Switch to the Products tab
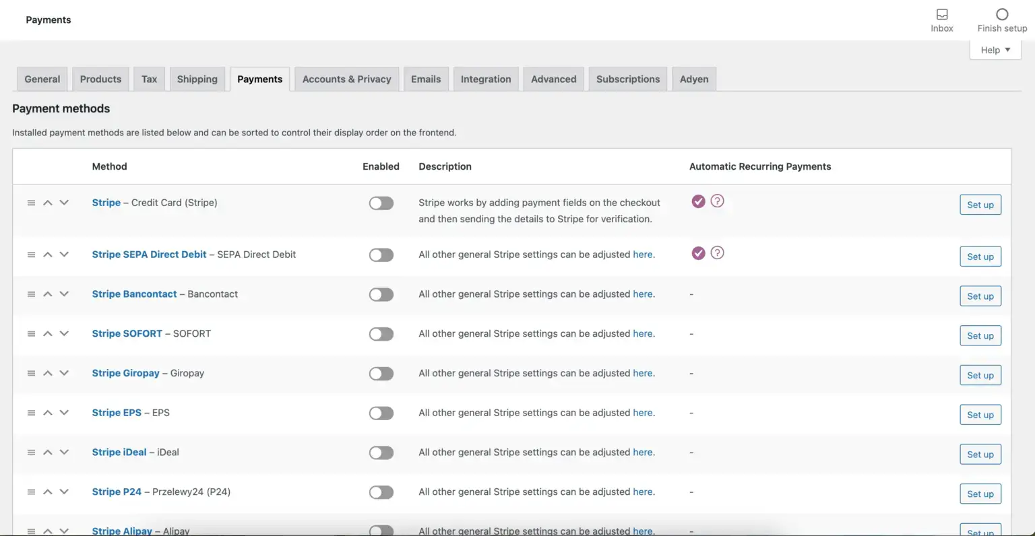Image resolution: width=1035 pixels, height=536 pixels. 101,79
